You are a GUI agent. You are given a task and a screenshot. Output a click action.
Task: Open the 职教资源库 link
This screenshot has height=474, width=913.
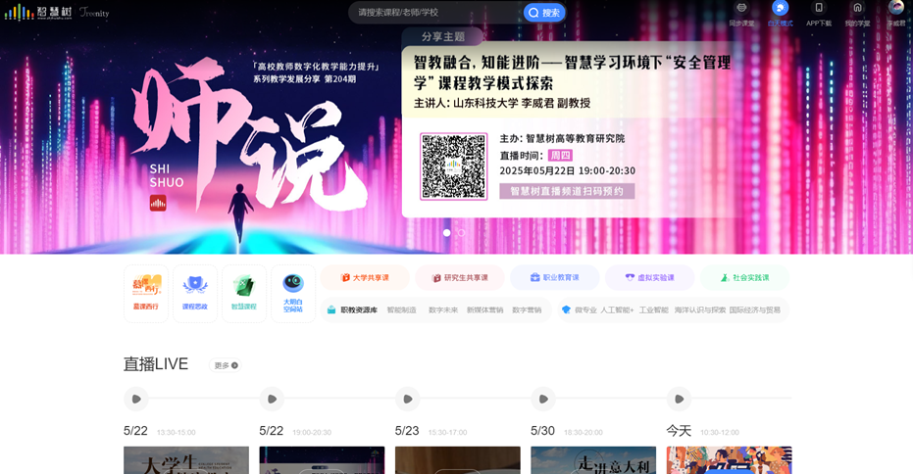(353, 309)
